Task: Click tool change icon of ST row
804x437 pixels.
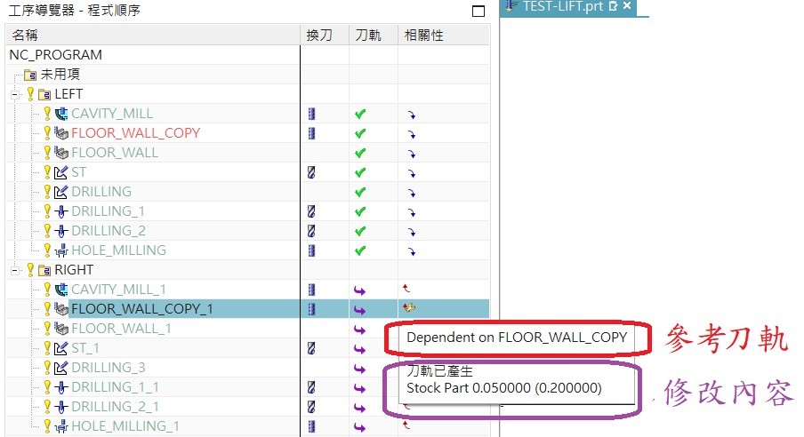Action: point(311,172)
